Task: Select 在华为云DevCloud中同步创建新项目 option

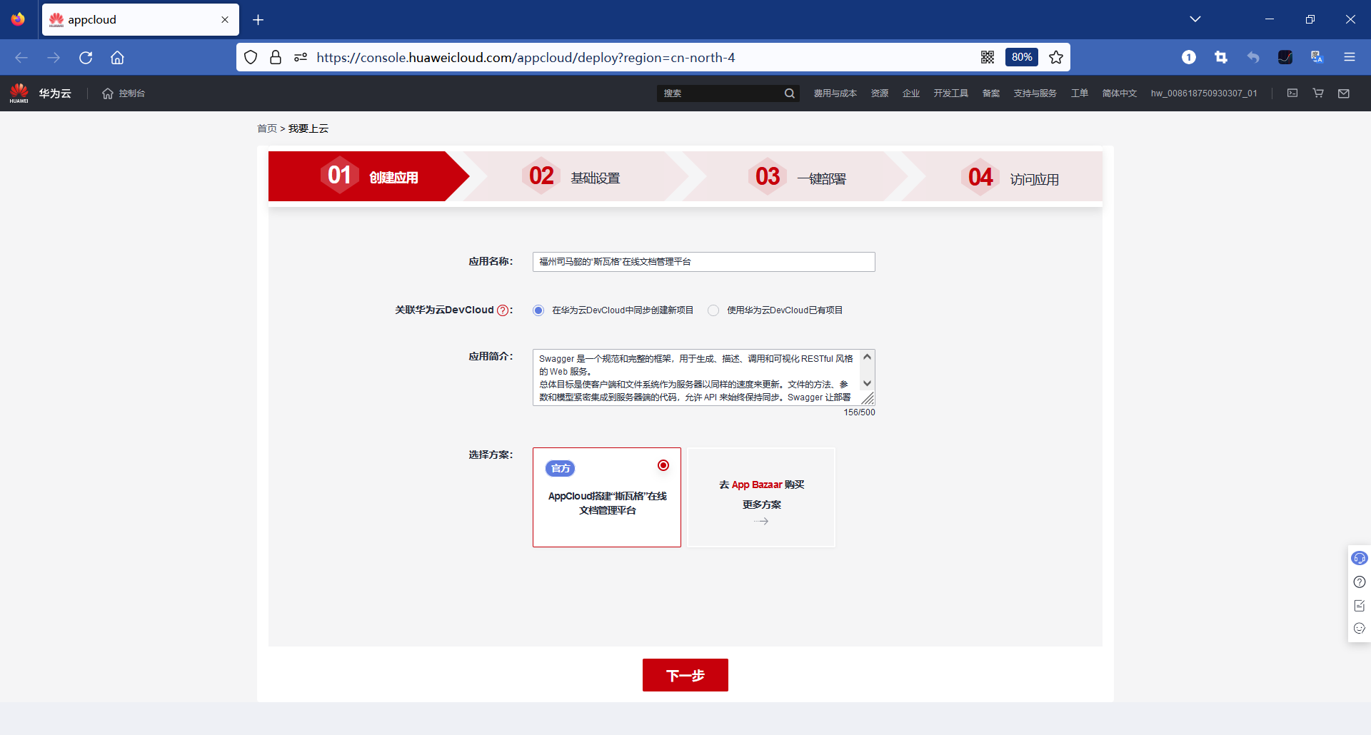Action: tap(538, 310)
